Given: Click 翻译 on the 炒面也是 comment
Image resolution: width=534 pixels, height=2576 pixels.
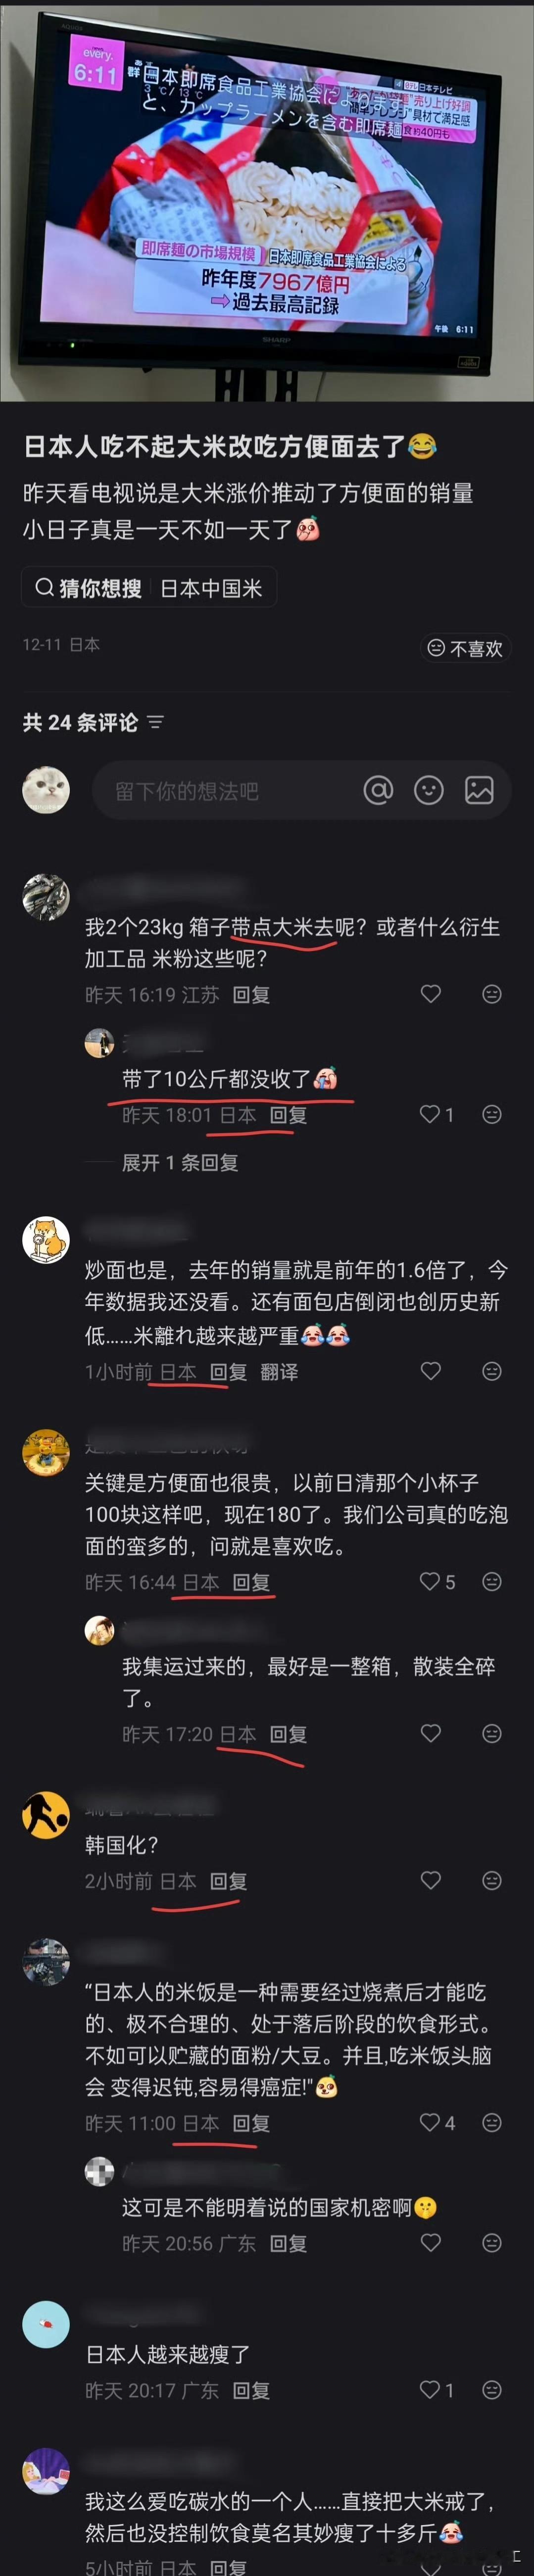Looking at the screenshot, I should click(279, 1372).
